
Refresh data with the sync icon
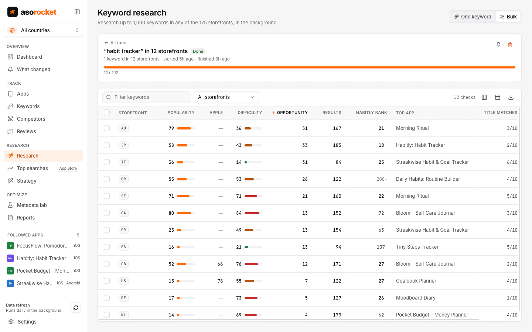pyautogui.click(x=76, y=308)
